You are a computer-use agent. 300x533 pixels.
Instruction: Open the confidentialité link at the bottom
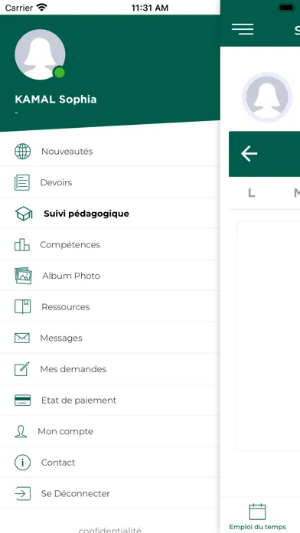pyautogui.click(x=109, y=530)
